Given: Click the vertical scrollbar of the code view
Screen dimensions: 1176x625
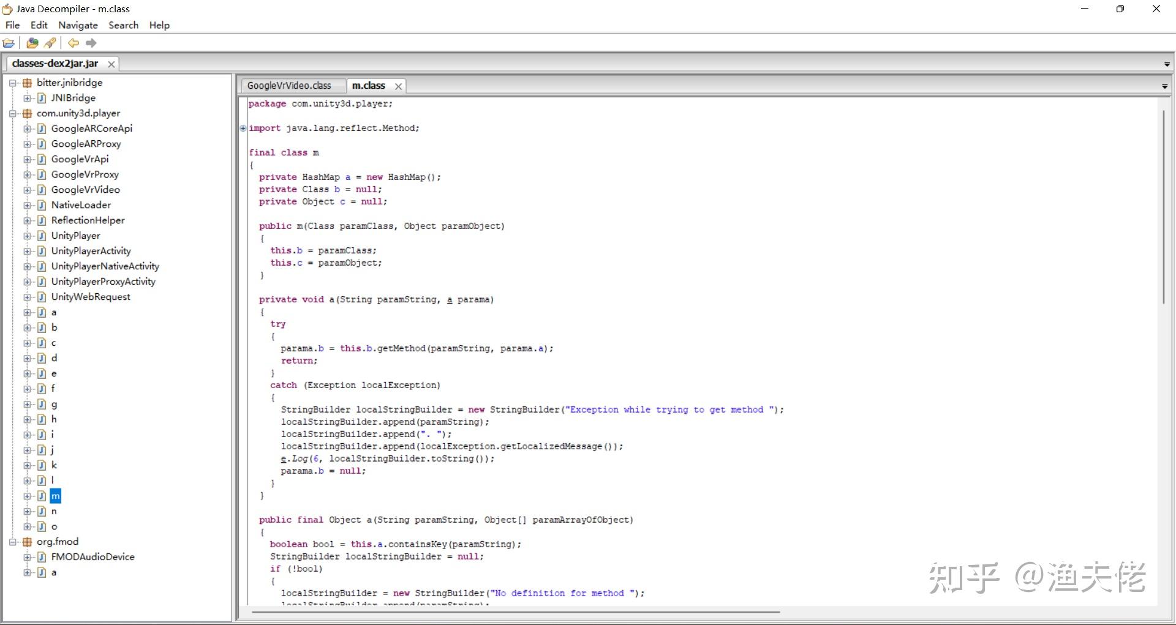Looking at the screenshot, I should [x=1164, y=207].
